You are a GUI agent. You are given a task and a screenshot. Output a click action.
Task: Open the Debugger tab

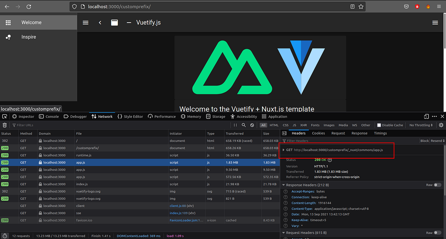75,116
